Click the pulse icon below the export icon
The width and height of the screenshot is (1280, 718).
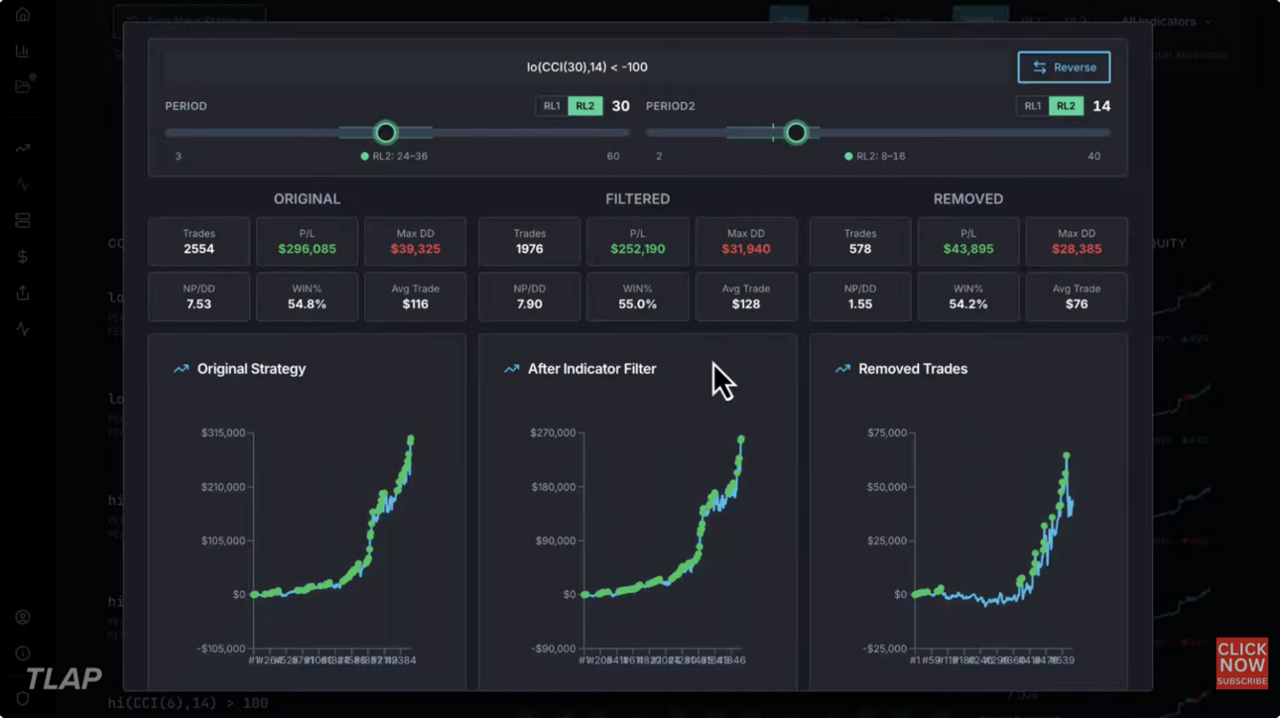(x=23, y=329)
